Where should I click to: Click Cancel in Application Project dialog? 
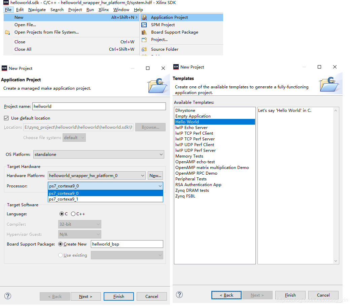pos(151,296)
